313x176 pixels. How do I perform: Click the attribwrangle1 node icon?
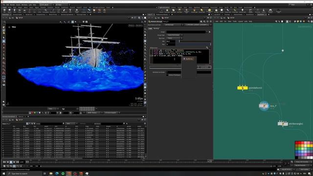[283, 124]
